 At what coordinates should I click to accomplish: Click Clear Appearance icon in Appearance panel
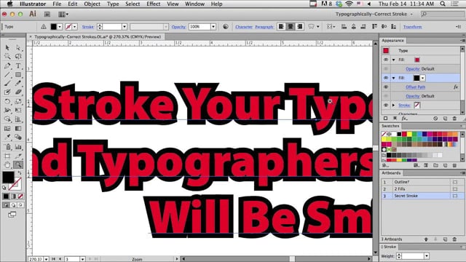click(x=435, y=118)
